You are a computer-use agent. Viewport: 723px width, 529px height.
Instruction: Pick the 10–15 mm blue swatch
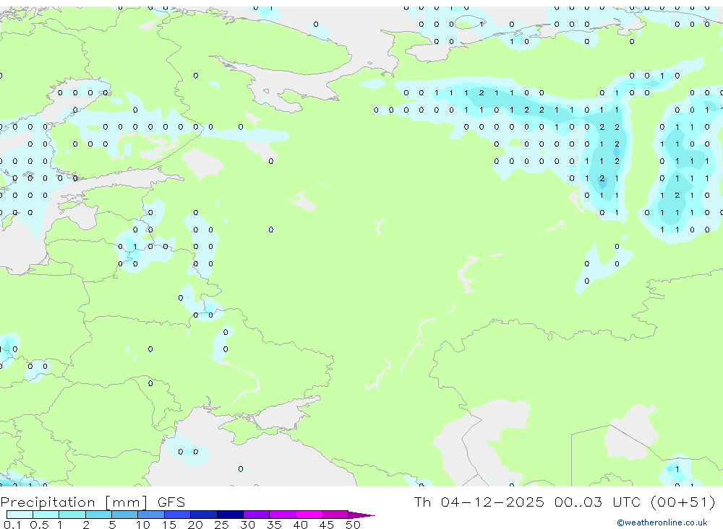(151, 515)
